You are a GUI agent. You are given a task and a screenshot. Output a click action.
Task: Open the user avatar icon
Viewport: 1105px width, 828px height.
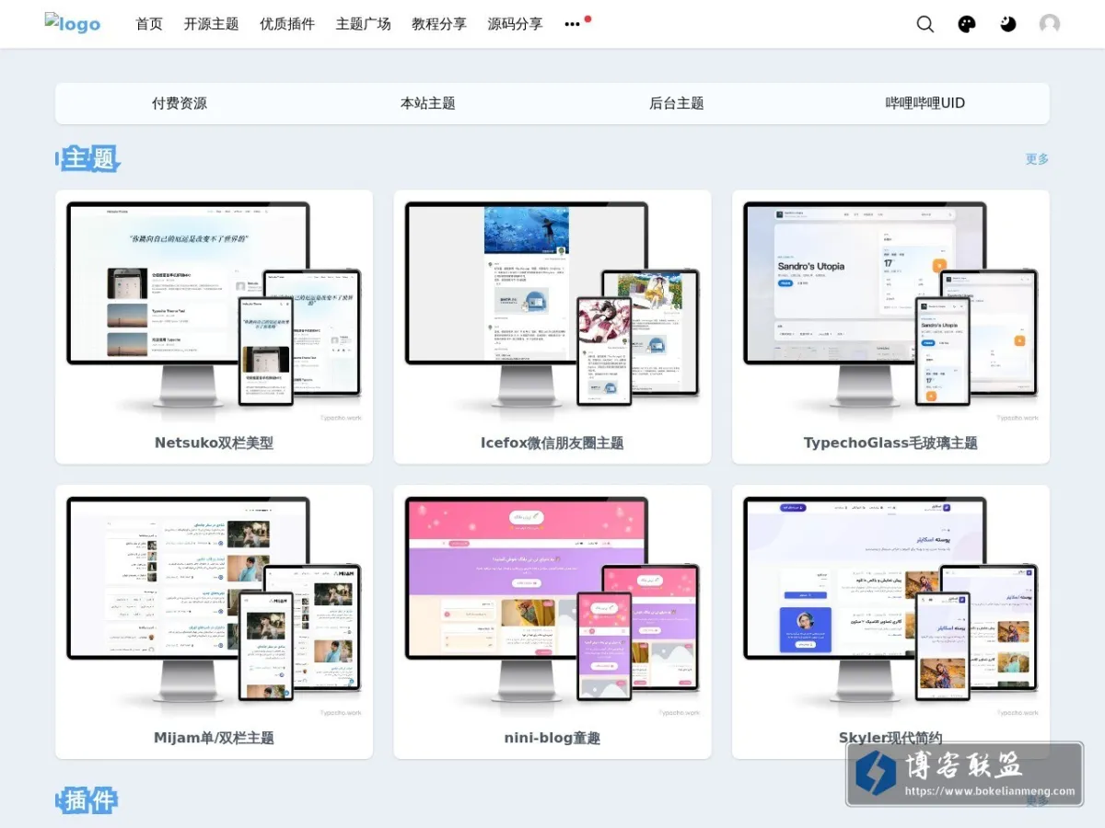1050,24
